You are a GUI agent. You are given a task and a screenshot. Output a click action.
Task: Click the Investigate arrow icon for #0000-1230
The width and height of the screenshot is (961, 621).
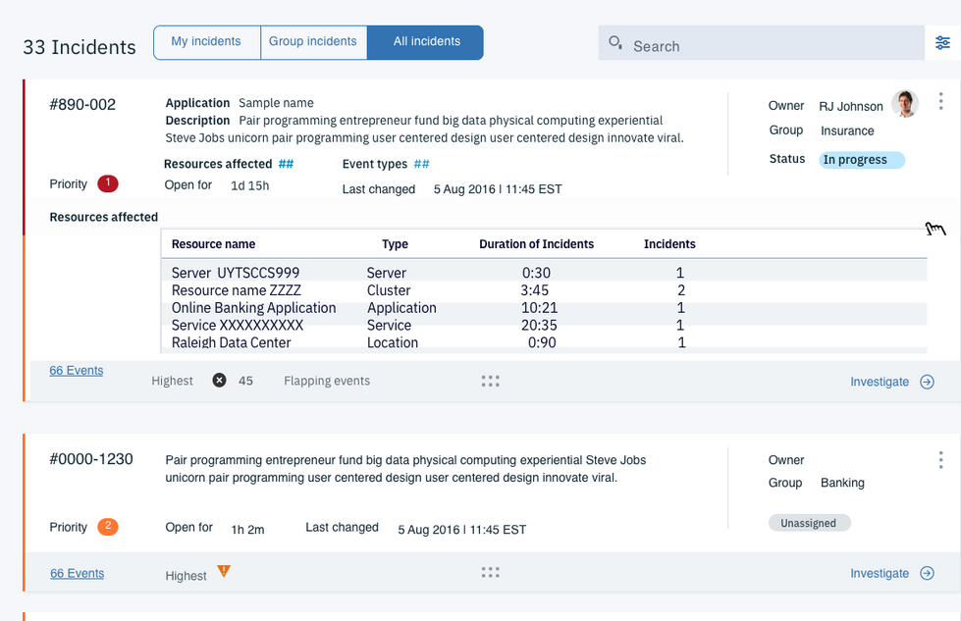click(927, 573)
